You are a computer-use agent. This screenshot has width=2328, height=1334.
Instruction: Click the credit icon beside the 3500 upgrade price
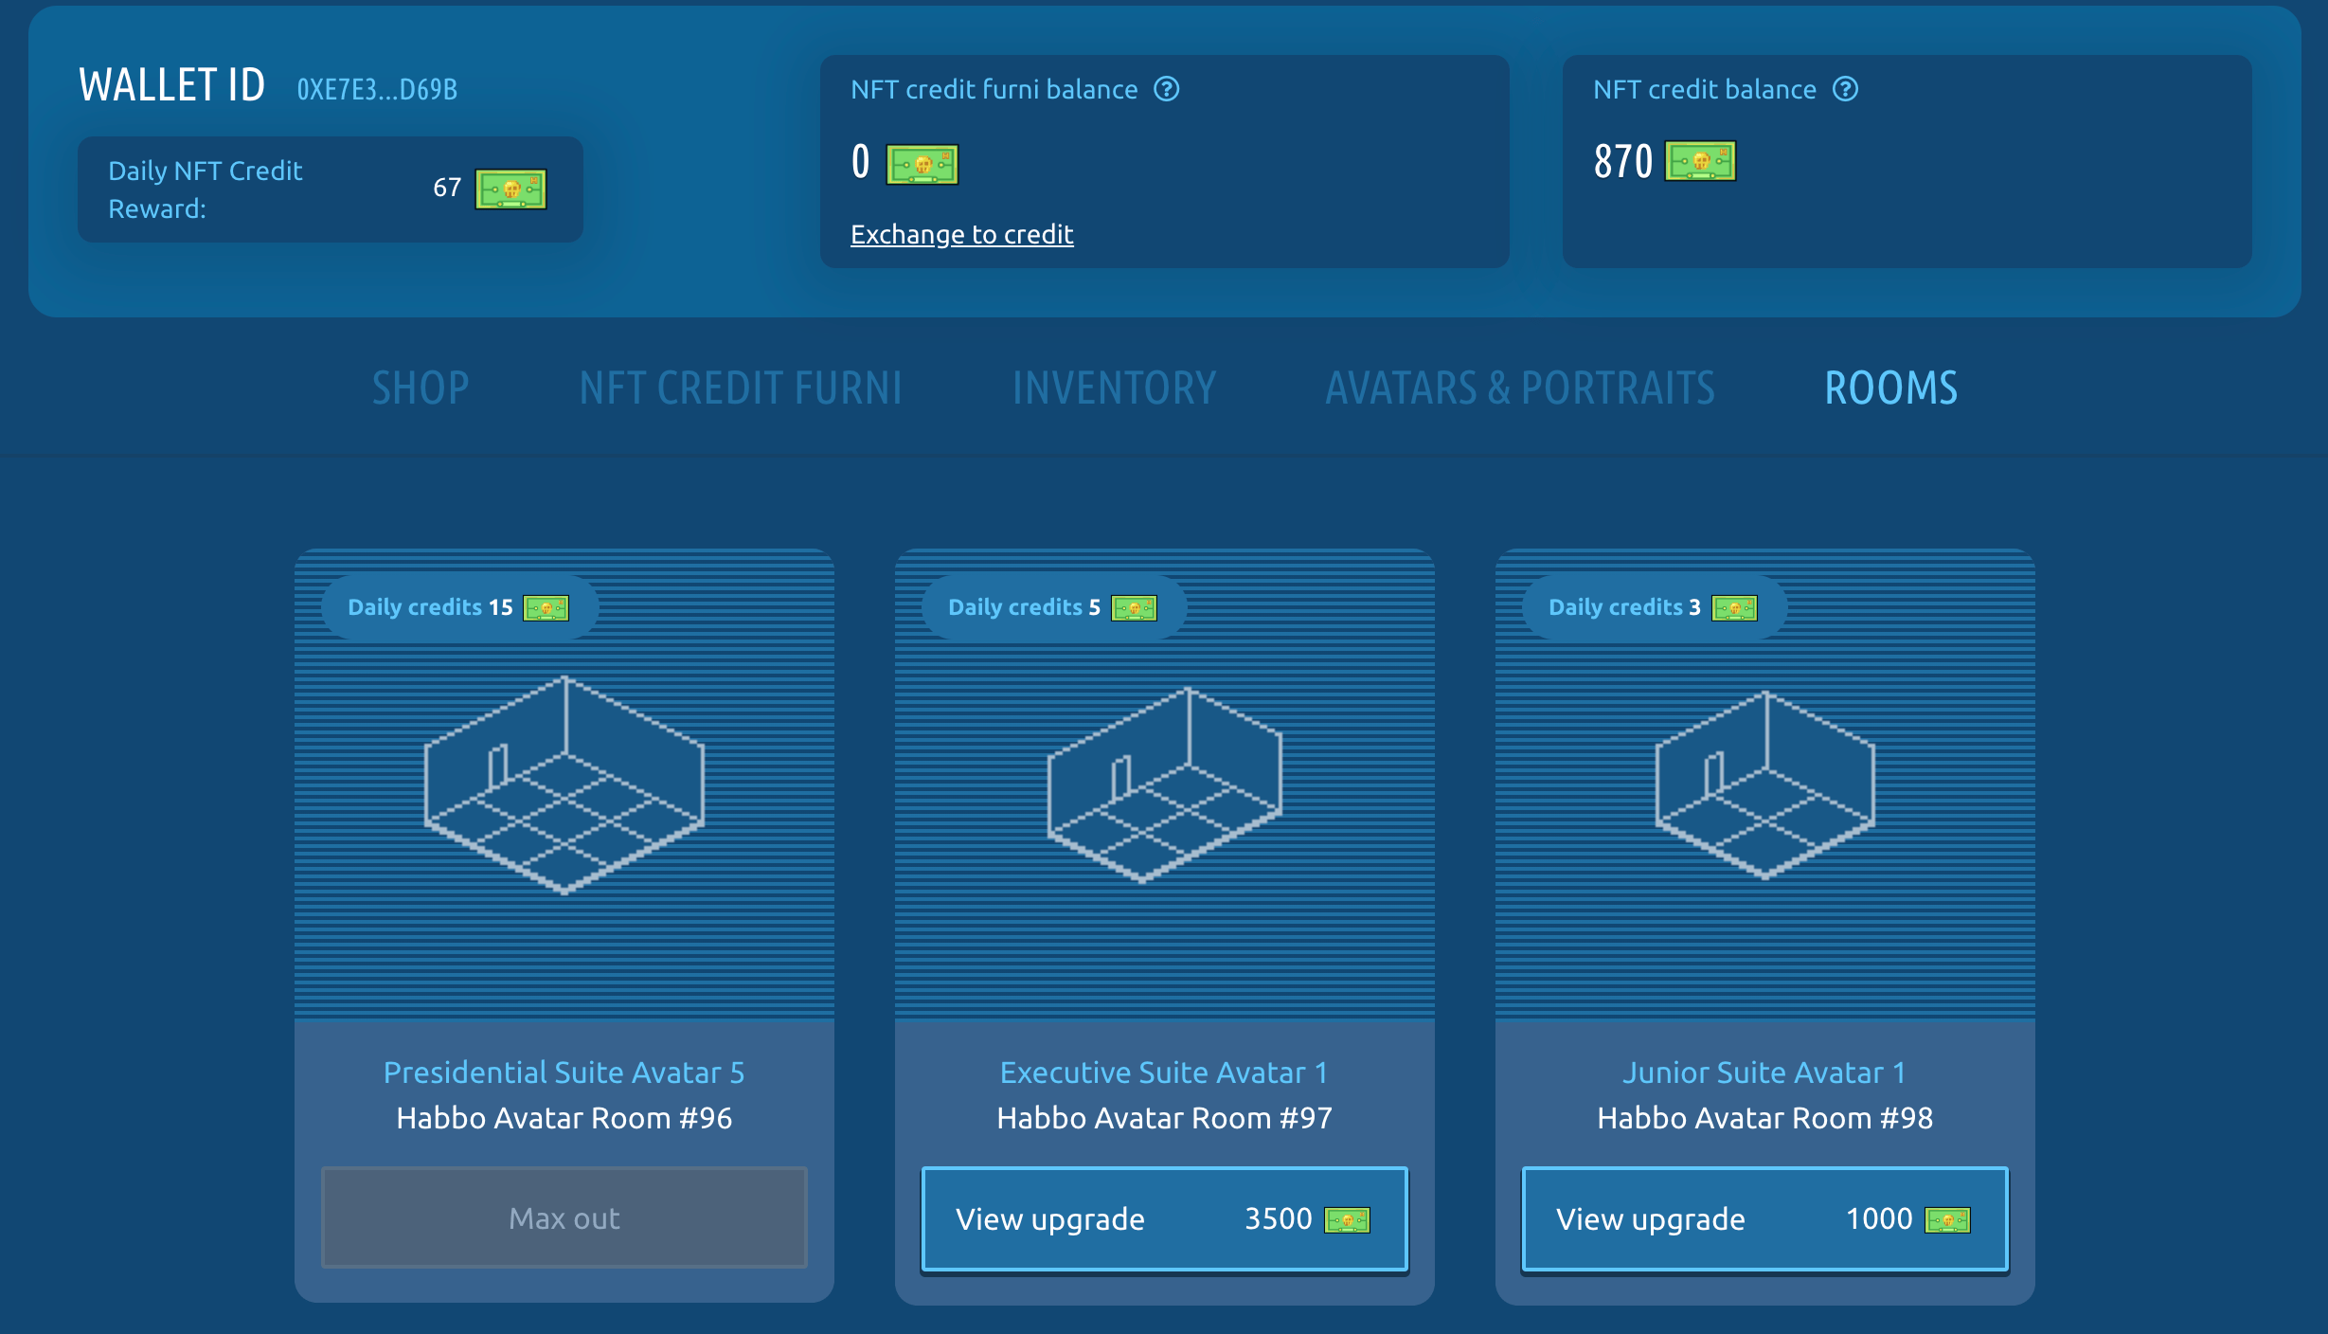pos(1347,1220)
